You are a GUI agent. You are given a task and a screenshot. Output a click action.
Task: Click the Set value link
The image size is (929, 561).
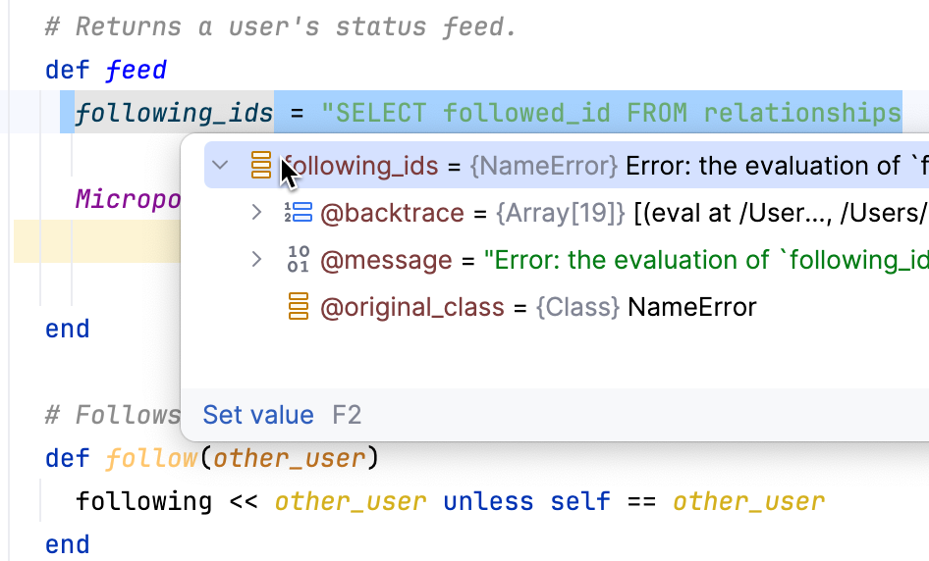tap(258, 415)
